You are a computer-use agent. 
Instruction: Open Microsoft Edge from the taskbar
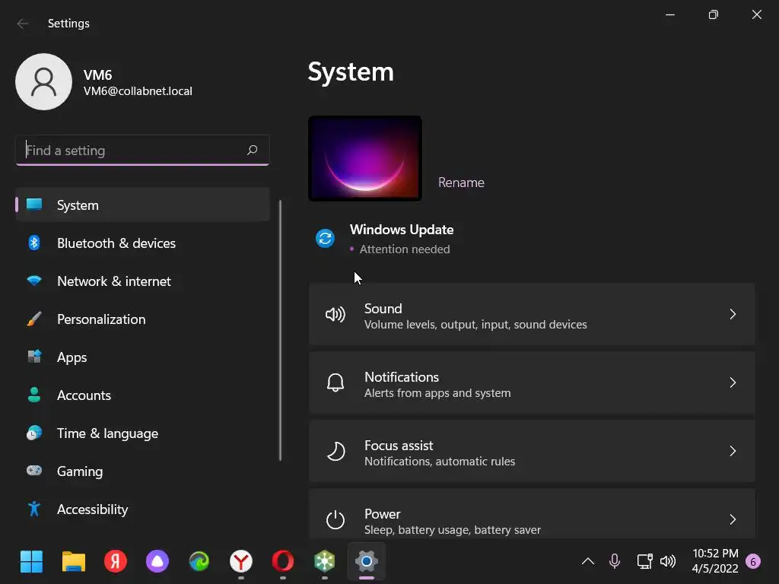pyautogui.click(x=199, y=562)
